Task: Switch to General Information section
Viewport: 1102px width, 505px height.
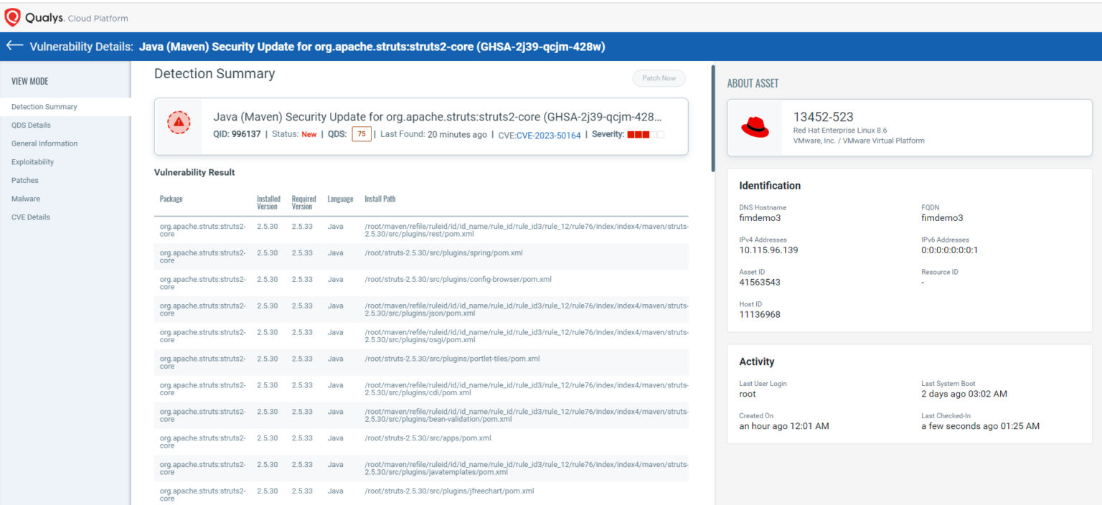Action: [44, 143]
